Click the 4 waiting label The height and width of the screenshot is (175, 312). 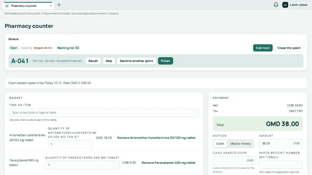tap(26, 48)
